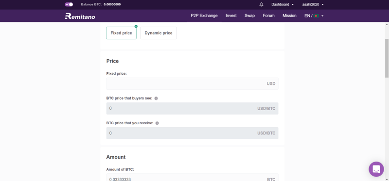Expand the Dashboard dropdown
This screenshot has width=389, height=181.
[x=283, y=4]
